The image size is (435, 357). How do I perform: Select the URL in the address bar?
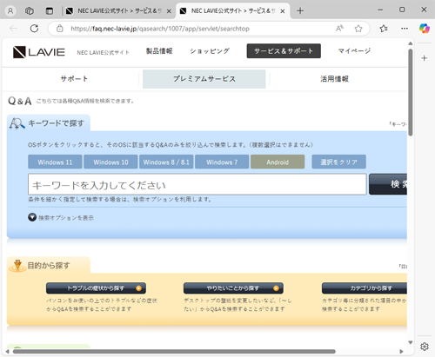coord(160,29)
